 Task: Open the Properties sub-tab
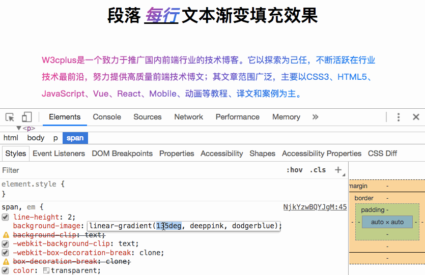177,154
